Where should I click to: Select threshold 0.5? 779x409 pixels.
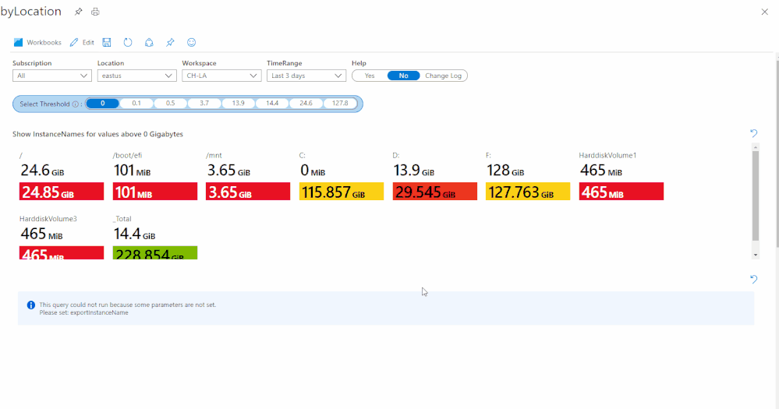click(x=171, y=104)
